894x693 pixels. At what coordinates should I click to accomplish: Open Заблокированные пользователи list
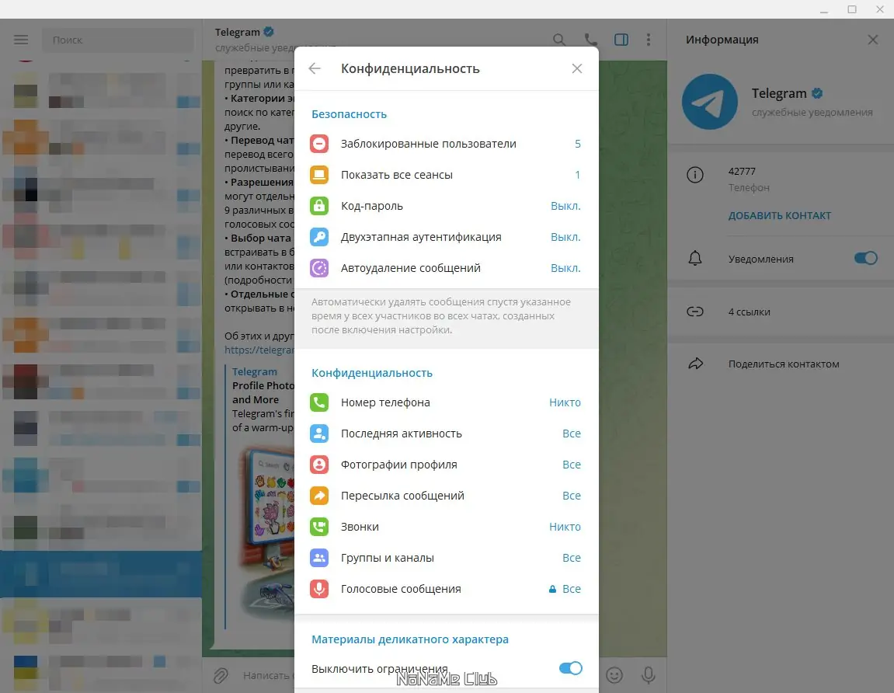(x=447, y=144)
